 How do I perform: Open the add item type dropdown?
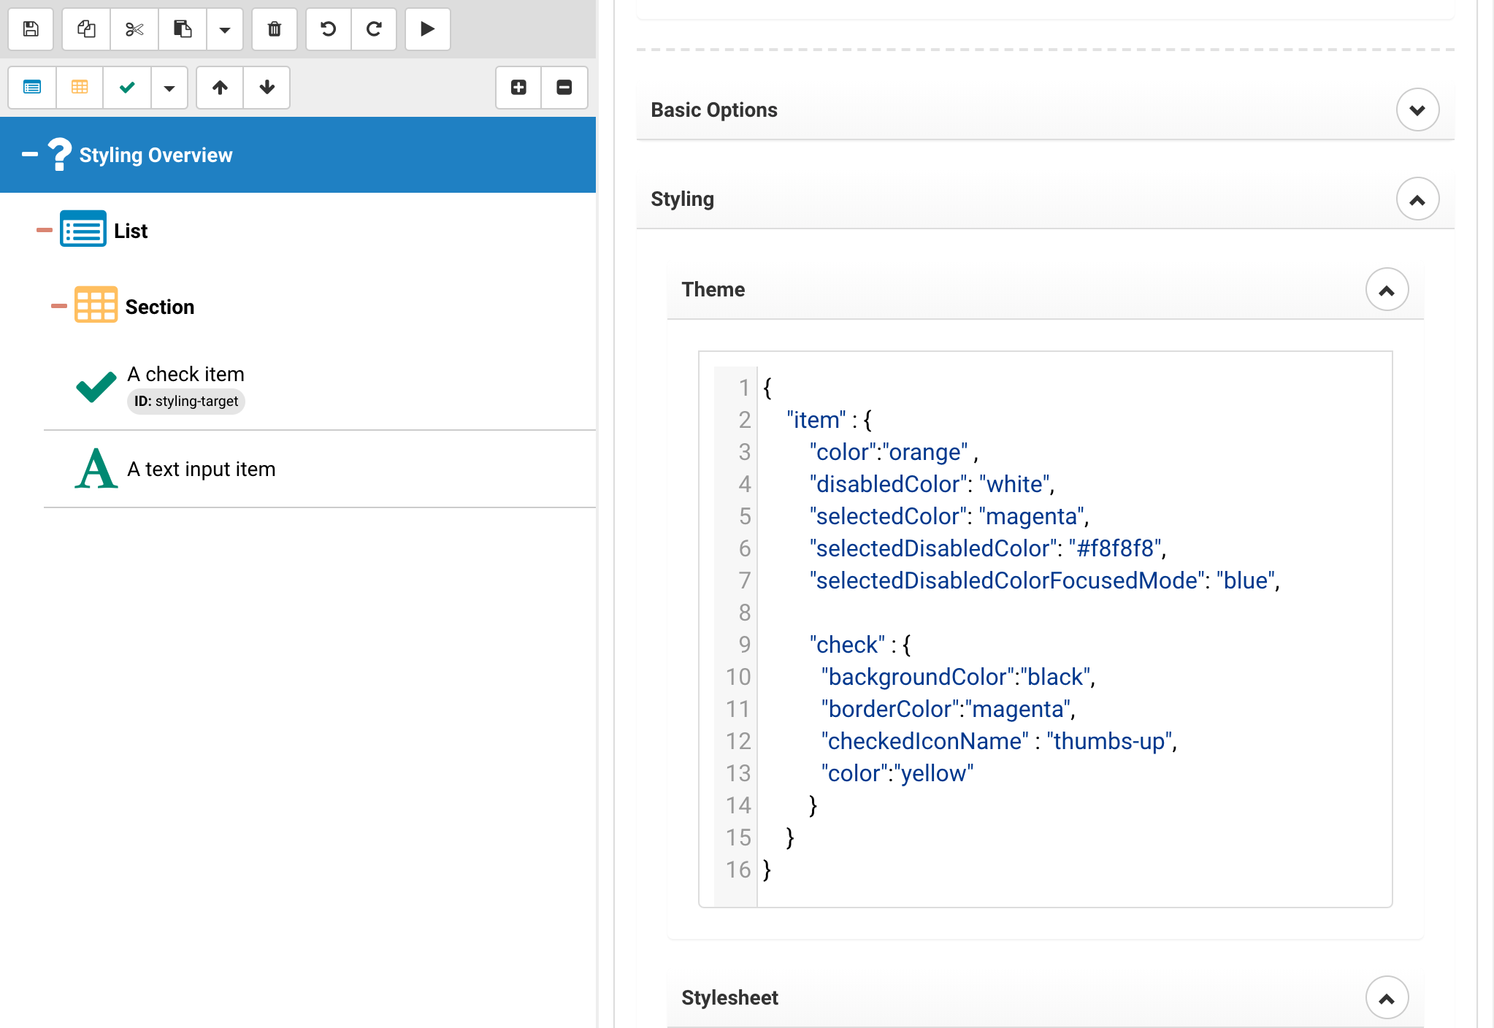click(169, 88)
